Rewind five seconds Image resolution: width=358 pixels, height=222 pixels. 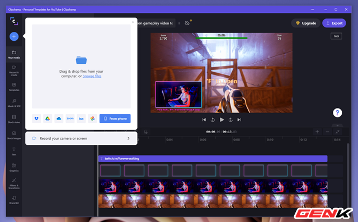pyautogui.click(x=213, y=120)
